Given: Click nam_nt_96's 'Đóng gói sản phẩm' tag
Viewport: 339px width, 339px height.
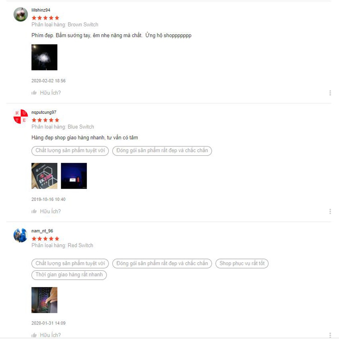Looking at the screenshot, I should (162, 263).
